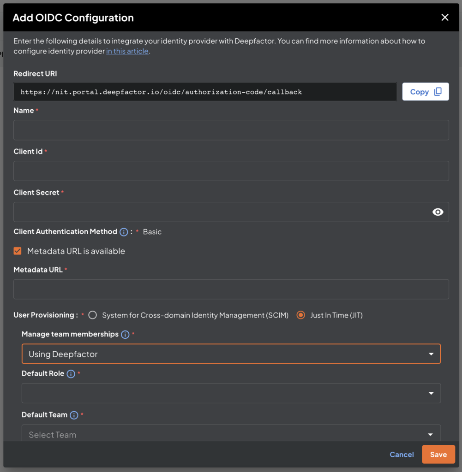Copy the Redirect URI

425,92
